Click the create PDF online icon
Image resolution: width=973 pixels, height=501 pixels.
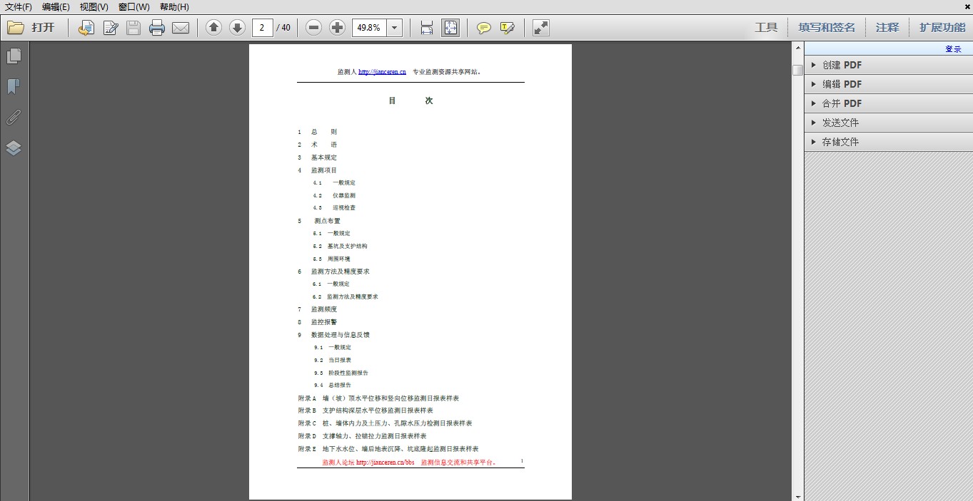coord(86,28)
